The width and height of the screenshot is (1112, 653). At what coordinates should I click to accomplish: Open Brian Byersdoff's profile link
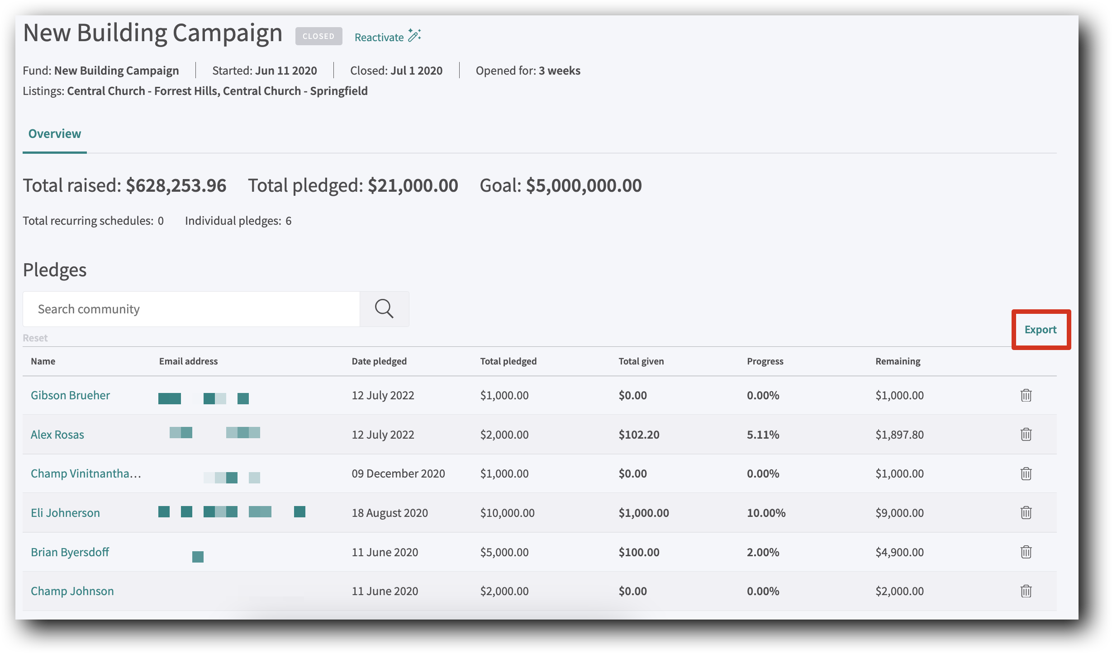(70, 552)
